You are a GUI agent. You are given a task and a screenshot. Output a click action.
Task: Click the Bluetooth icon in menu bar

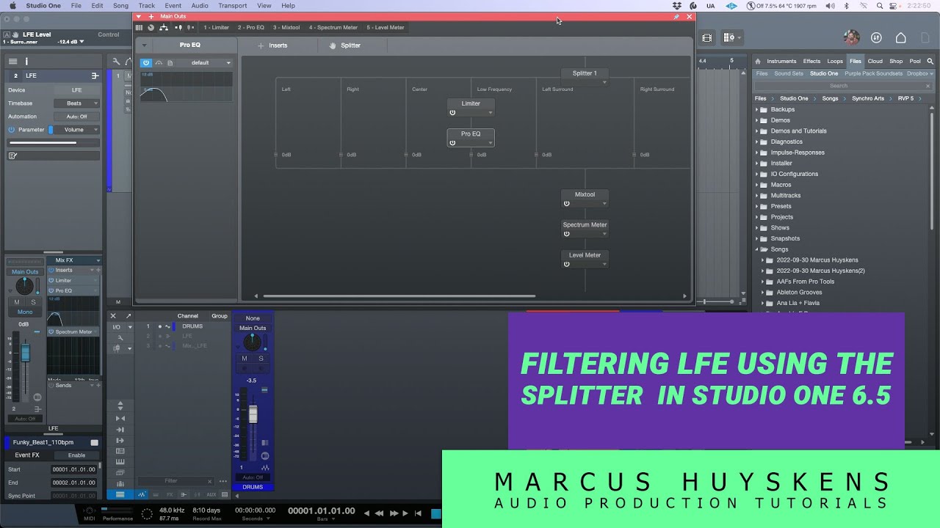[x=846, y=6]
